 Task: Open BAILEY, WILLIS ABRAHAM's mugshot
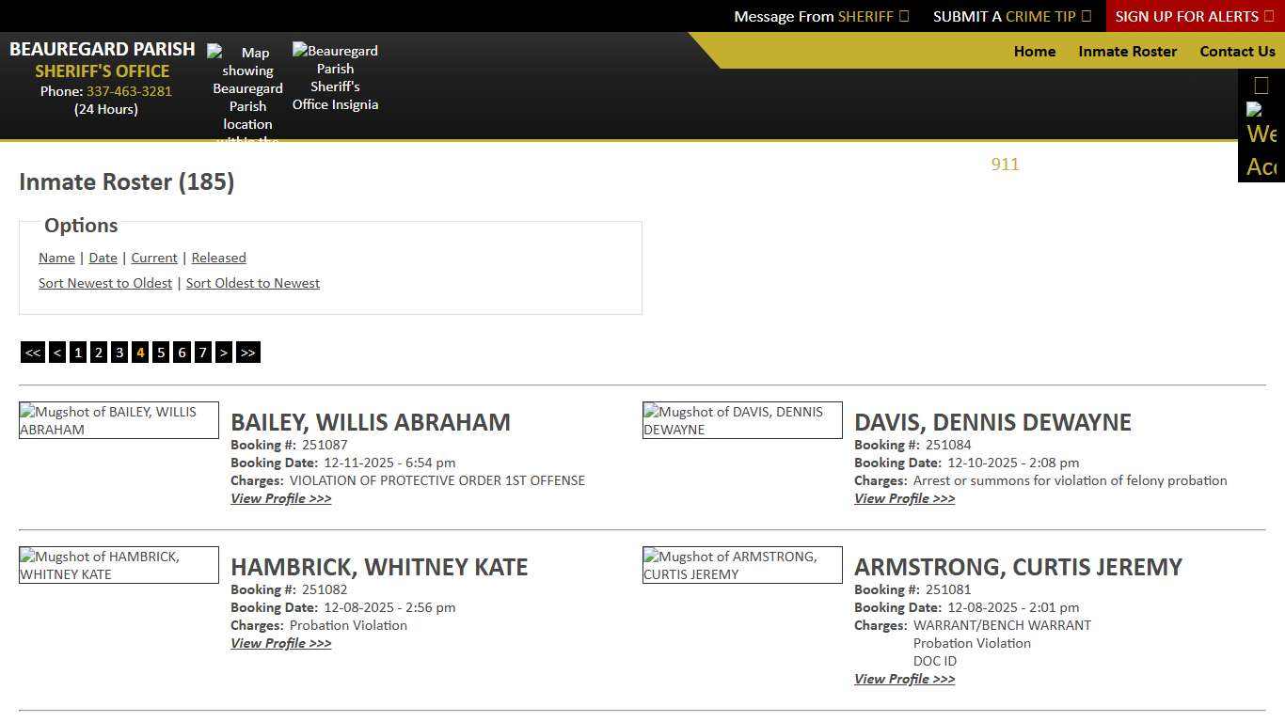point(119,420)
